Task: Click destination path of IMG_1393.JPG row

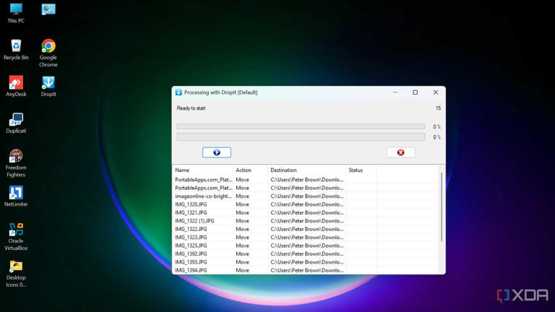Action: [x=307, y=262]
